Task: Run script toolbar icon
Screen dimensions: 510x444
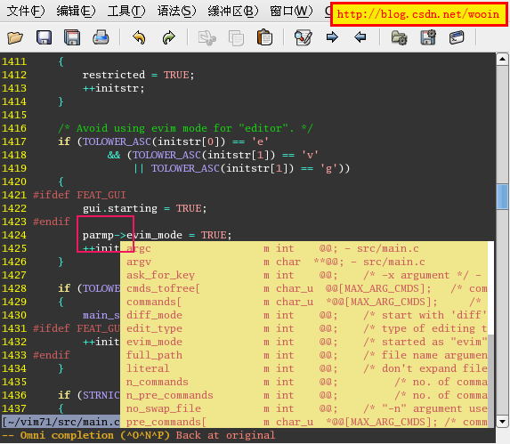Action: 457,37
